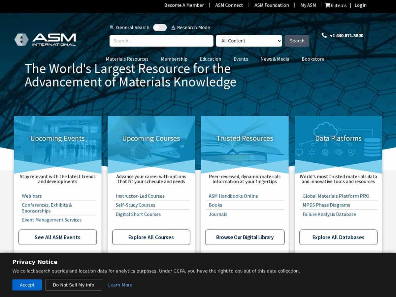Toggle the General Search / Research Mode switch
This screenshot has width=396, height=297.
click(160, 27)
